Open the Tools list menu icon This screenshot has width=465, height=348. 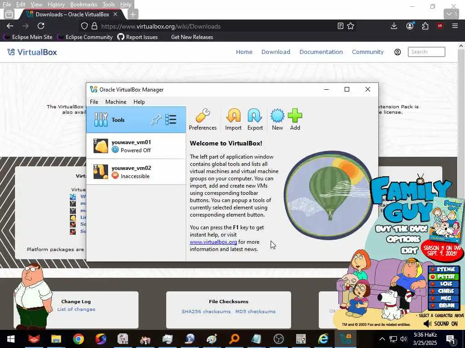pos(171,120)
